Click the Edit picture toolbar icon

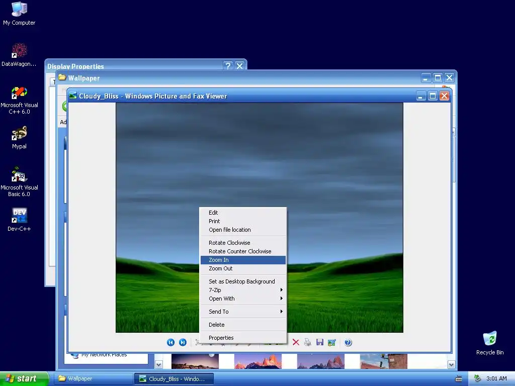332,342
